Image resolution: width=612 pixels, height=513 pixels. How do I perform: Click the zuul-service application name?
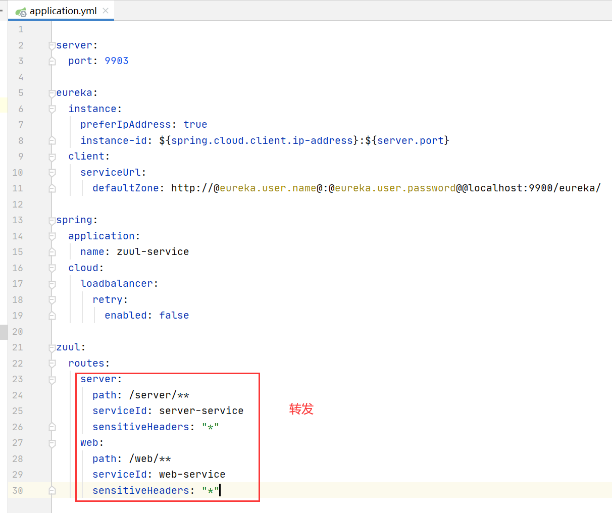(x=153, y=252)
